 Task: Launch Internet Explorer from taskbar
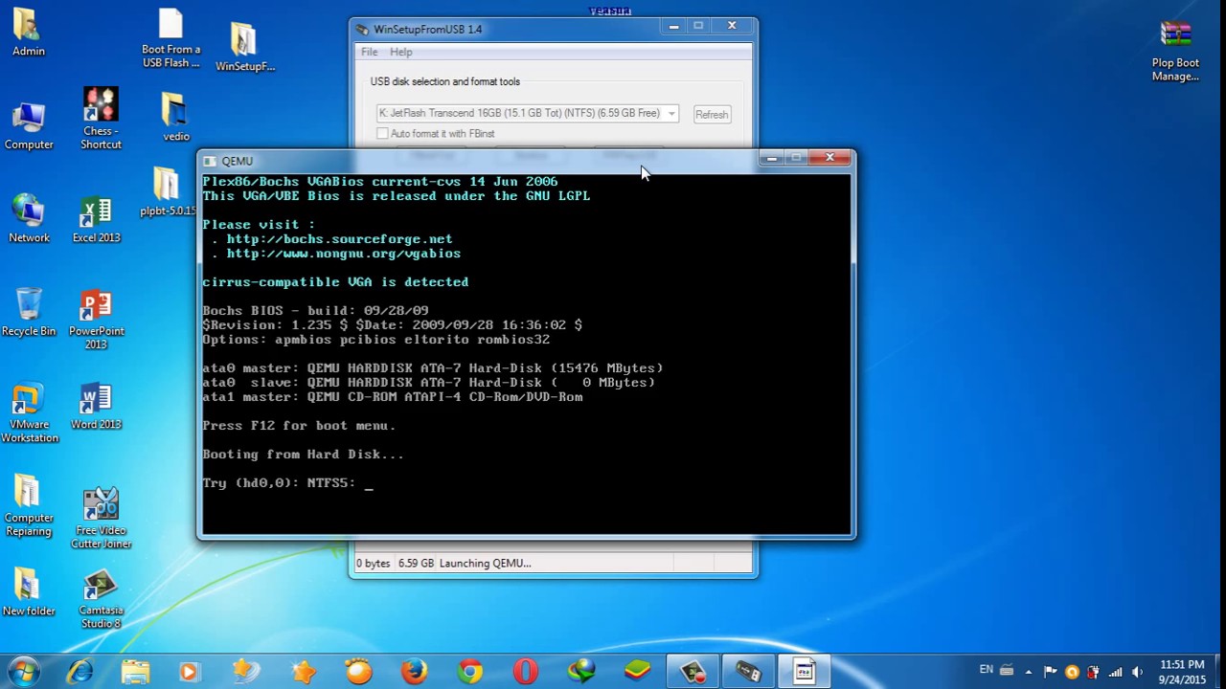(80, 672)
